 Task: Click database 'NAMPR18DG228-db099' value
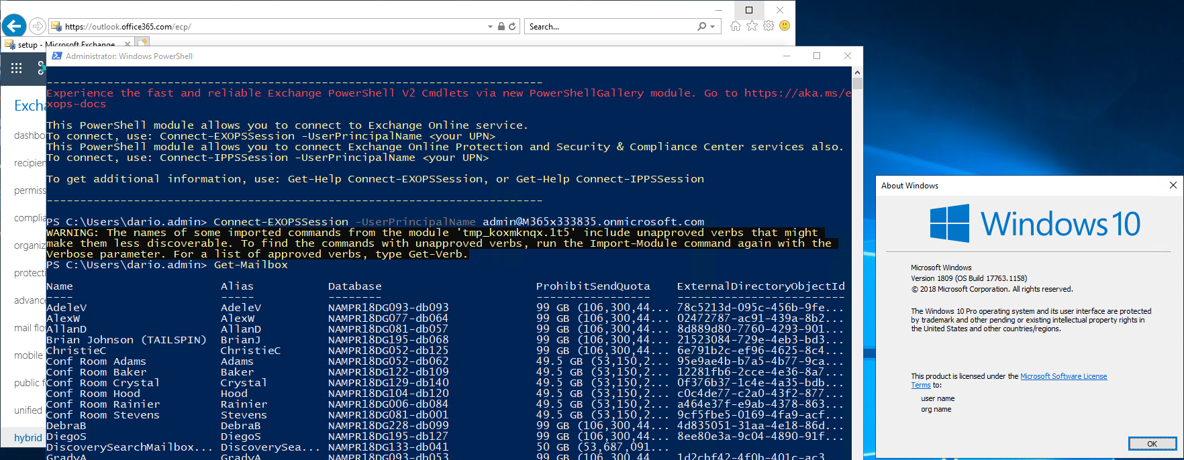388,426
